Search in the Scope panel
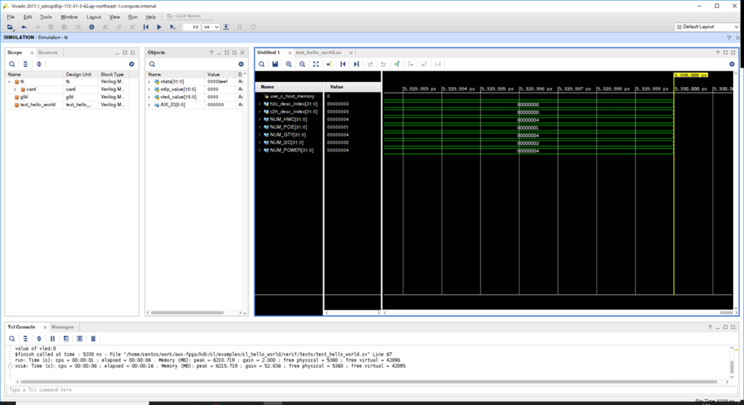The width and height of the screenshot is (744, 405). (x=12, y=64)
